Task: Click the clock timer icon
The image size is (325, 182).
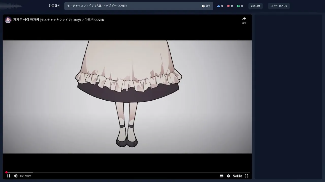Action: (203, 6)
